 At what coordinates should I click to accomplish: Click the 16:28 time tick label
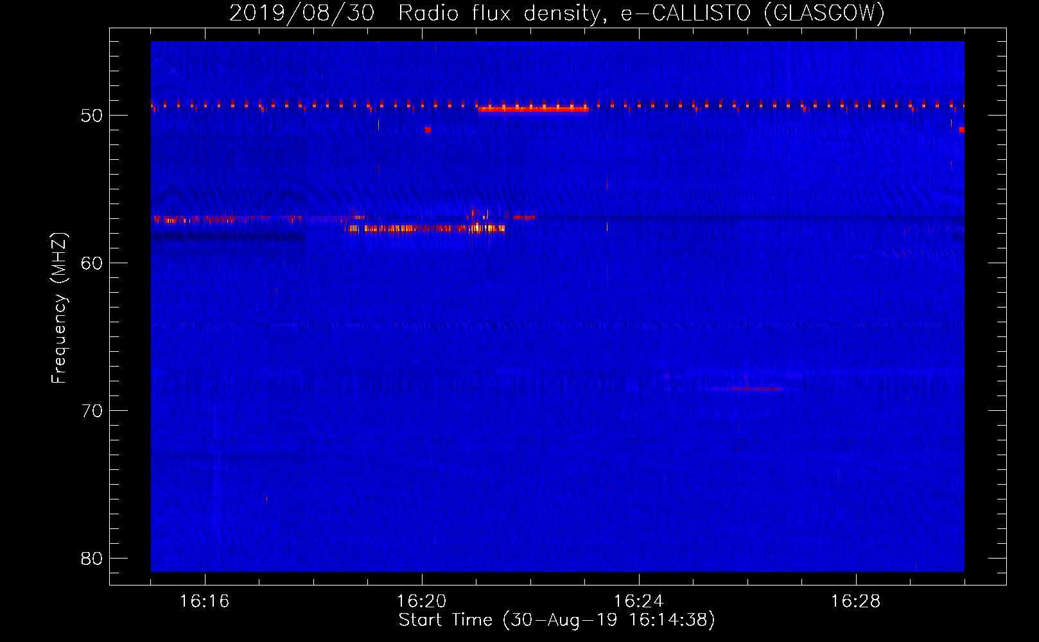855,602
